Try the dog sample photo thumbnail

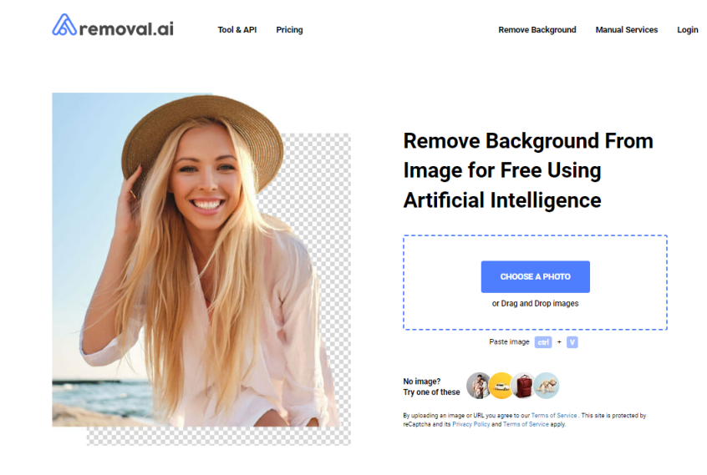click(547, 386)
